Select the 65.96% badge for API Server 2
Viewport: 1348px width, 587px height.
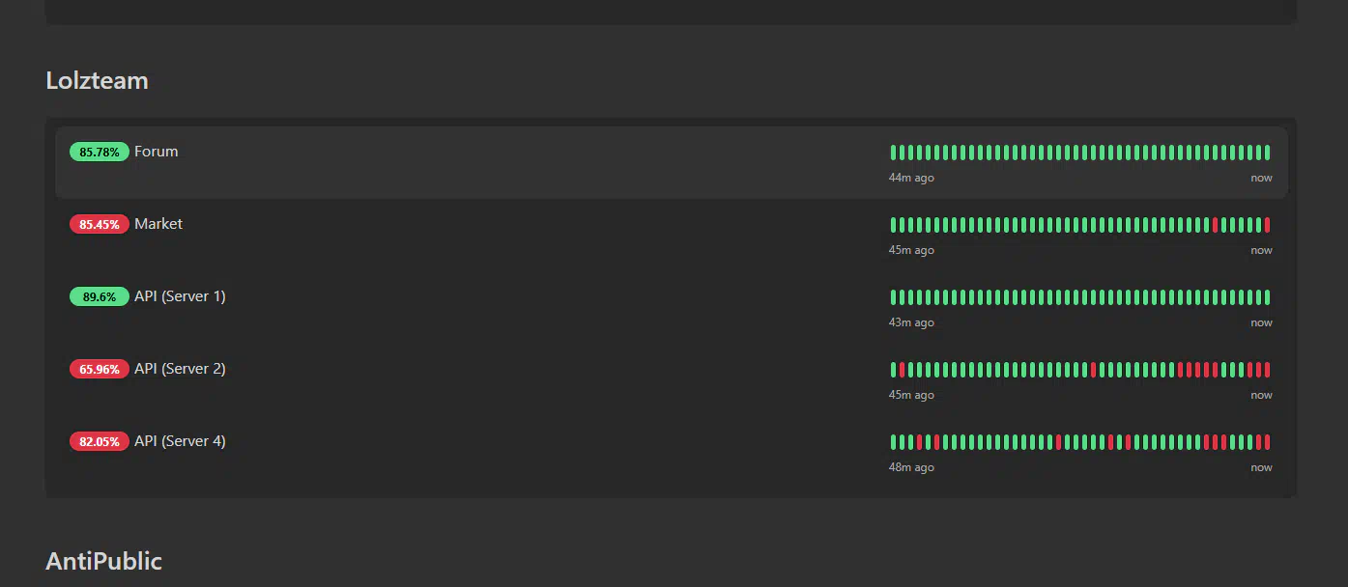[100, 370]
